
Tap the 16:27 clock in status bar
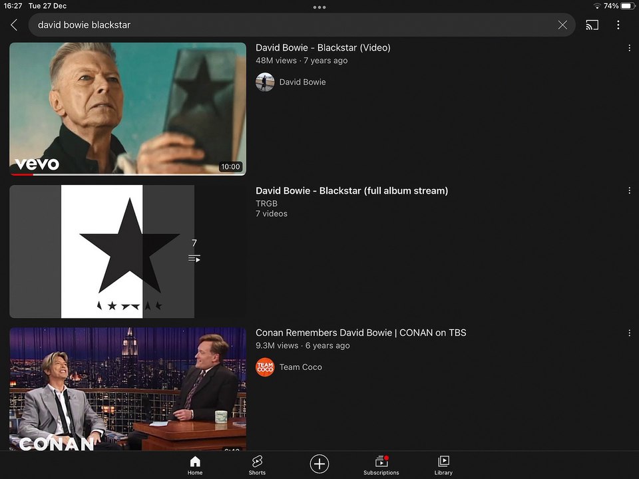tap(13, 6)
